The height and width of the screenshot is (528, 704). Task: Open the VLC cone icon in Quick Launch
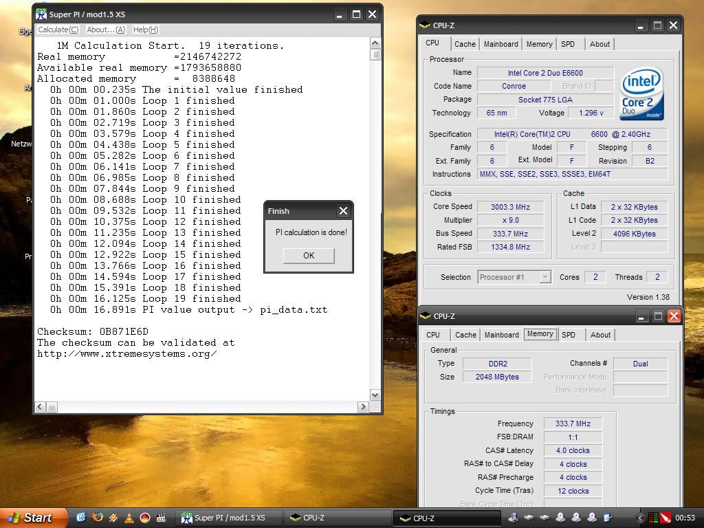(x=129, y=518)
